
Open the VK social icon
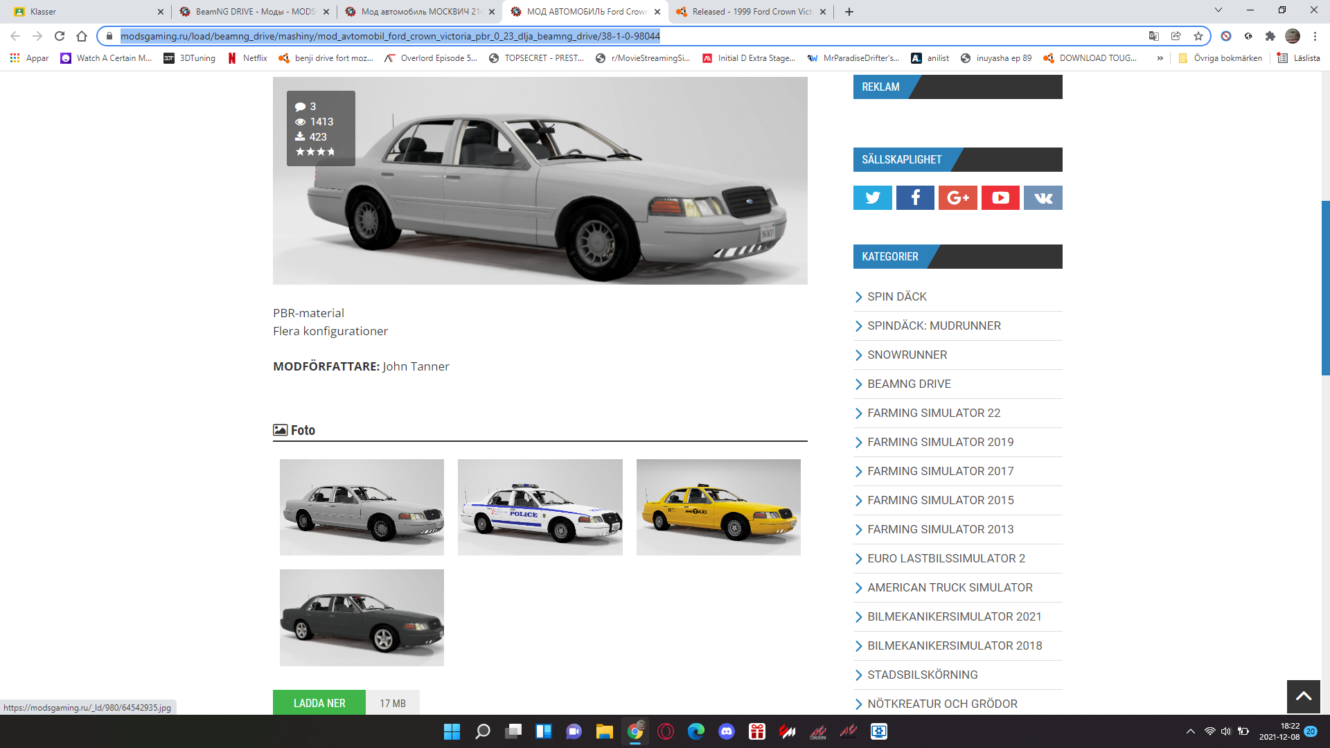pos(1043,198)
